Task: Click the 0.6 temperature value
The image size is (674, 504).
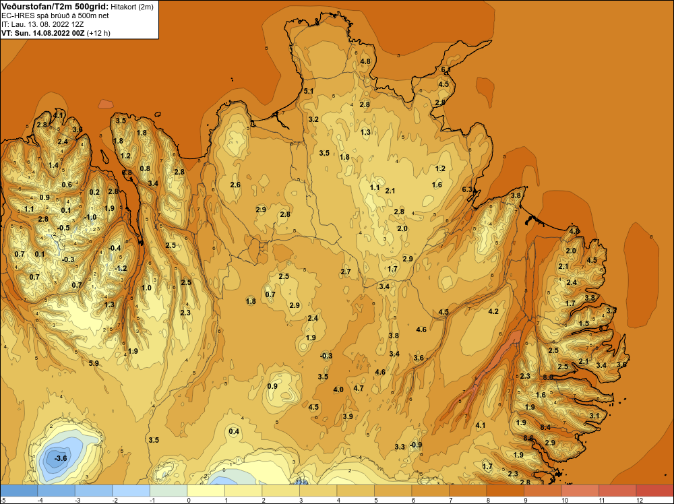Action: (x=67, y=185)
